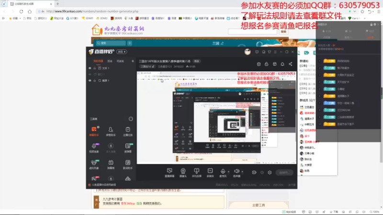Screen dimensions: 383x215
Task: Switch to the 我的场景 scene tab
Action: 98,61
